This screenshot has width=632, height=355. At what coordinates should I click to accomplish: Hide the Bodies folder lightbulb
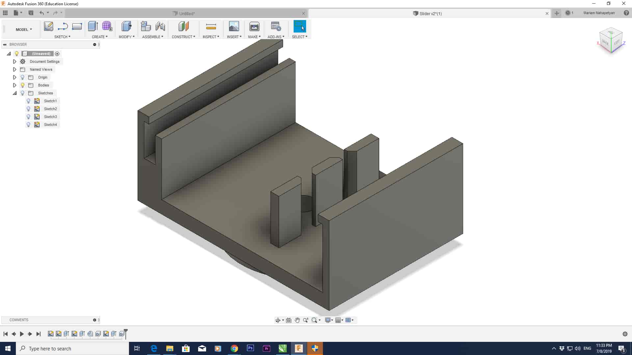click(x=22, y=85)
